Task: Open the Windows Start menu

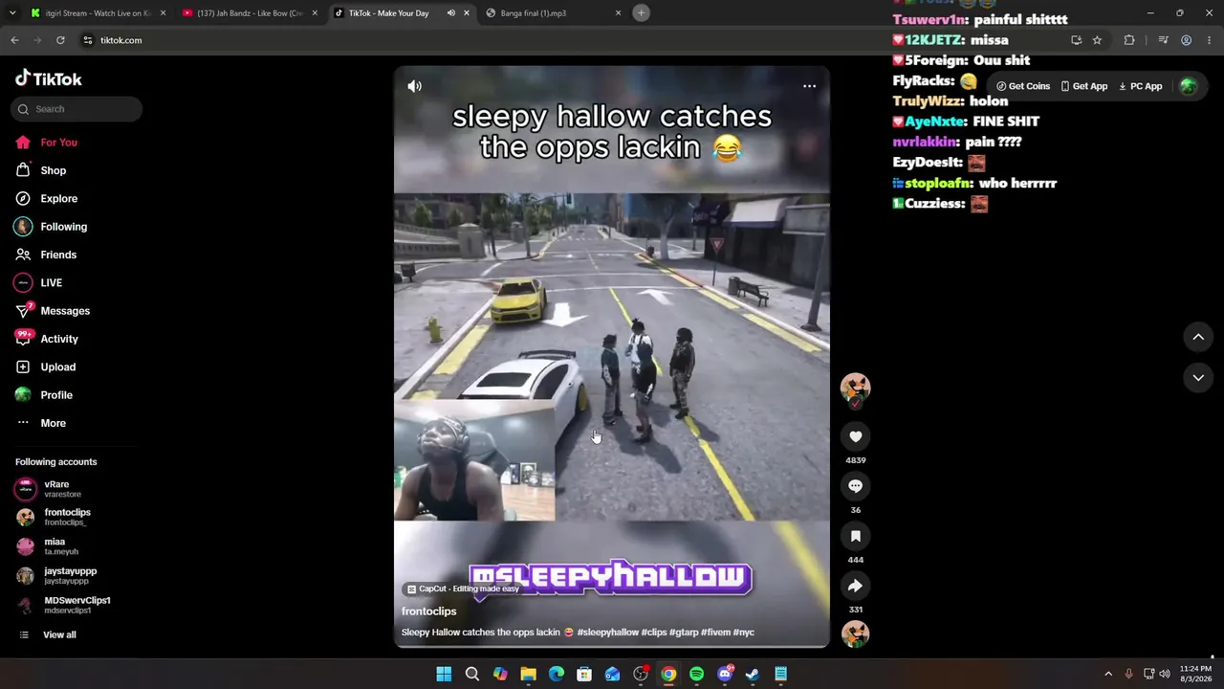Action: 444,675
